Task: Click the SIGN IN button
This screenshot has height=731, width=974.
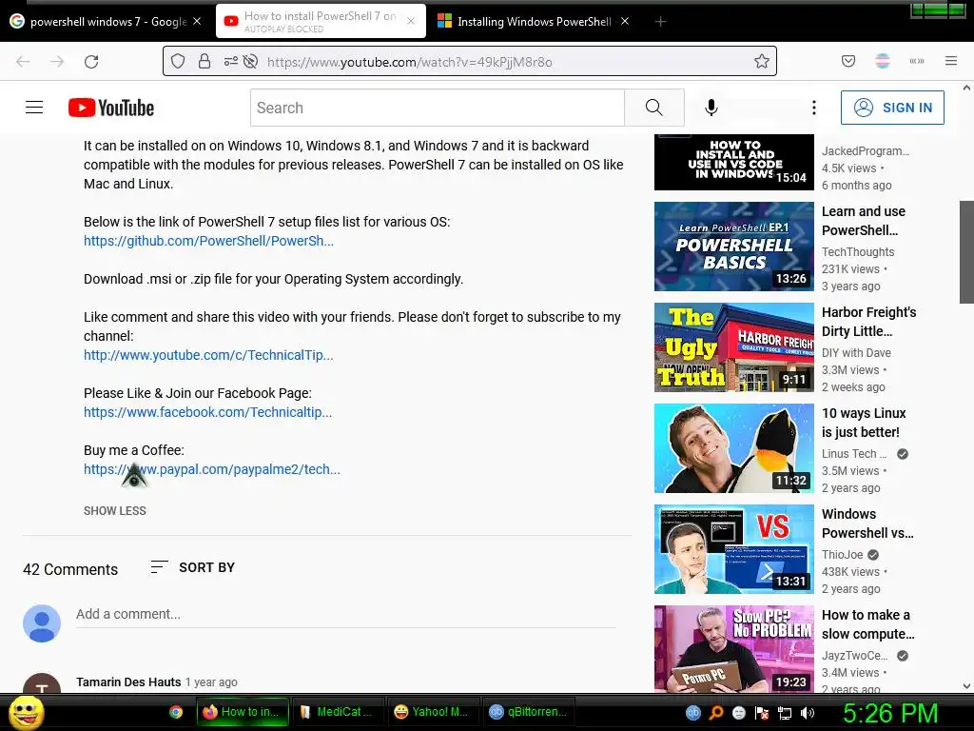Action: coord(892,108)
